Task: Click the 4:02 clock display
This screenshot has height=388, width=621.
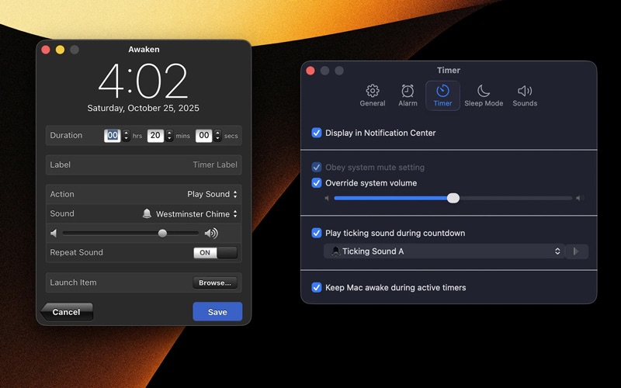Action: click(x=143, y=81)
